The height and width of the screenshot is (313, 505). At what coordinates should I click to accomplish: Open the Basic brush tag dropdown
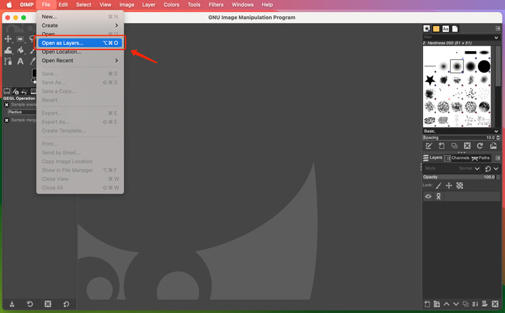coord(496,132)
